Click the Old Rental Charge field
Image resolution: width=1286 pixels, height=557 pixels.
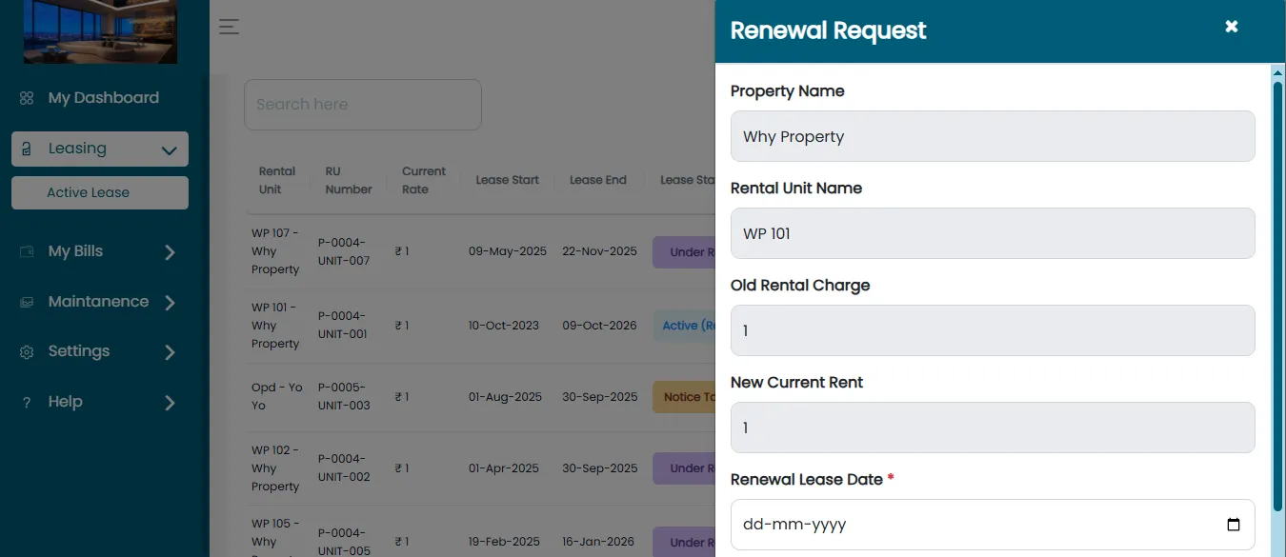(x=993, y=330)
